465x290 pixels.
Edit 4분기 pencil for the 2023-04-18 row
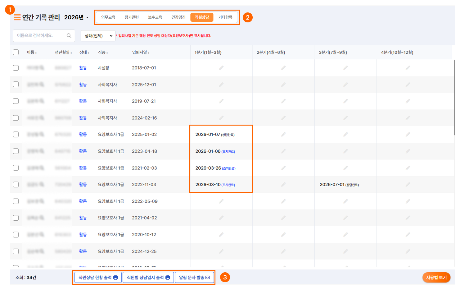tap(408, 151)
